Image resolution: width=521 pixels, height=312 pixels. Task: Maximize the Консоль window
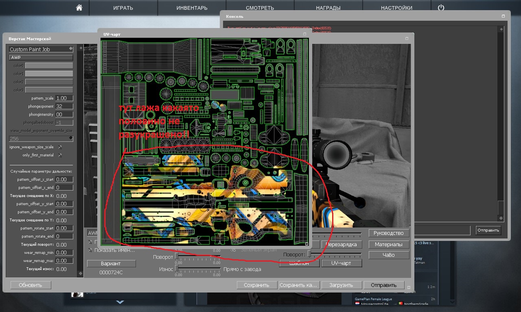(x=503, y=16)
